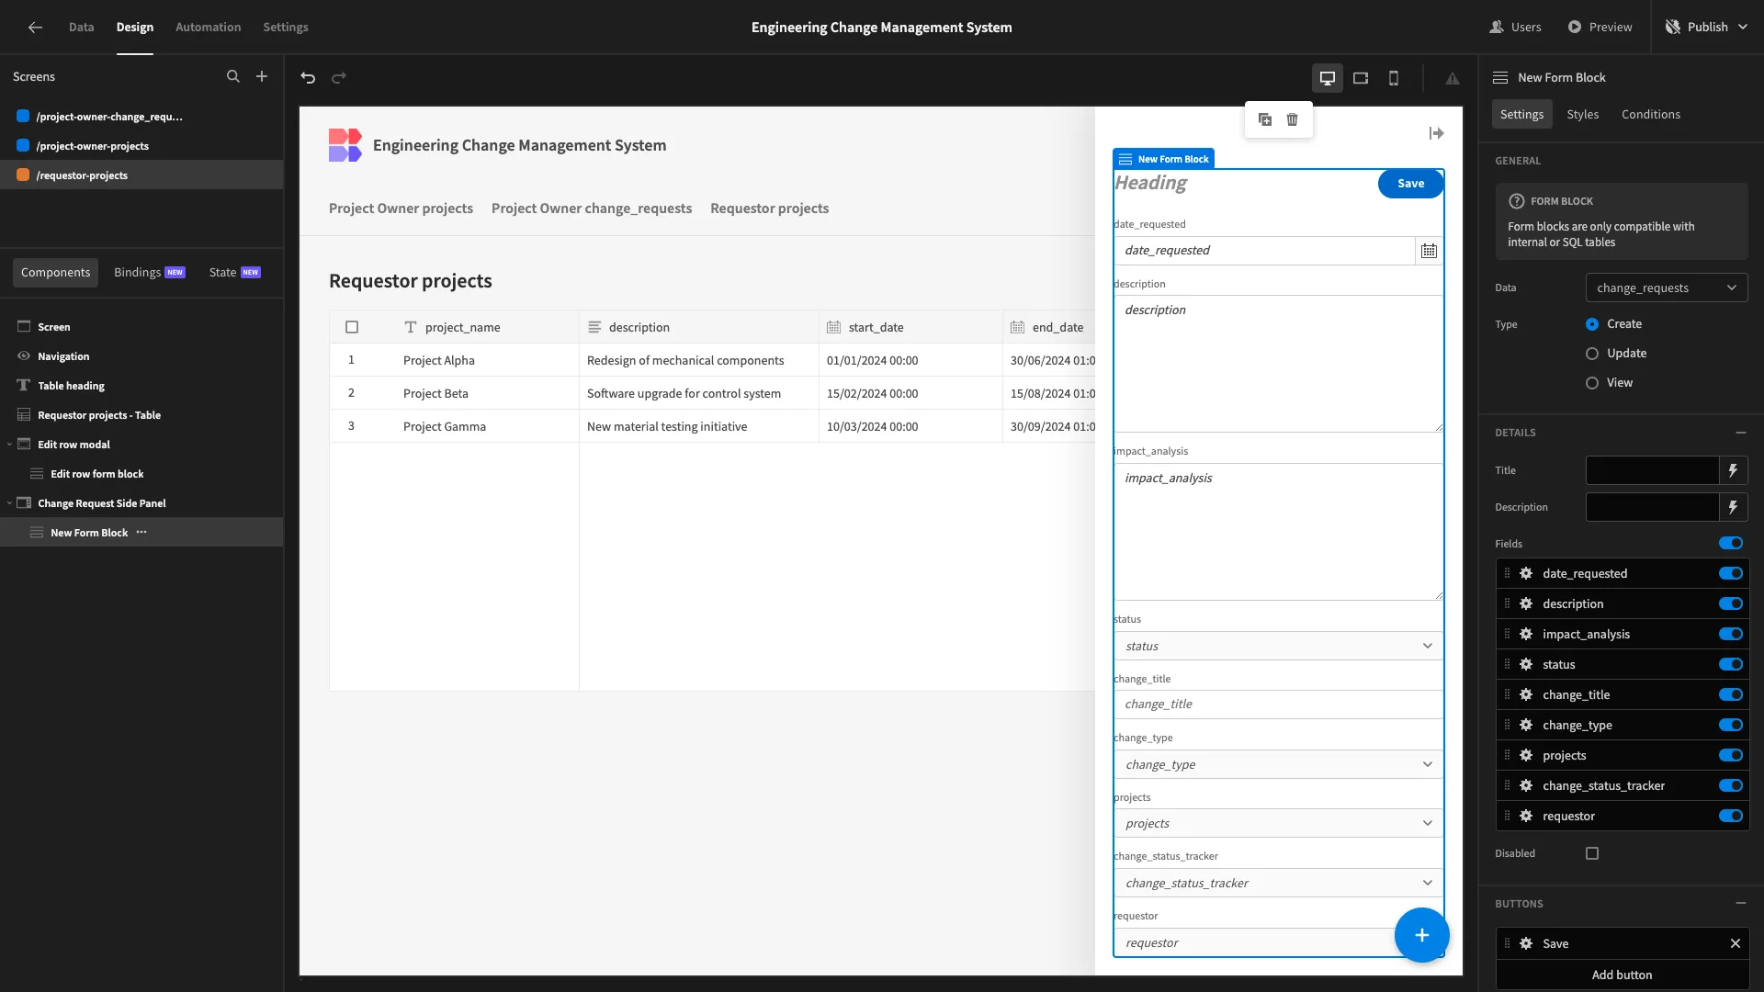
Task: Duplicate the selected form block
Action: [x=1265, y=119]
